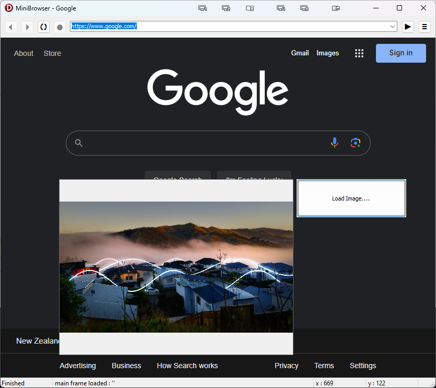
Task: Click the Go play-arrow button
Action: [x=408, y=27]
